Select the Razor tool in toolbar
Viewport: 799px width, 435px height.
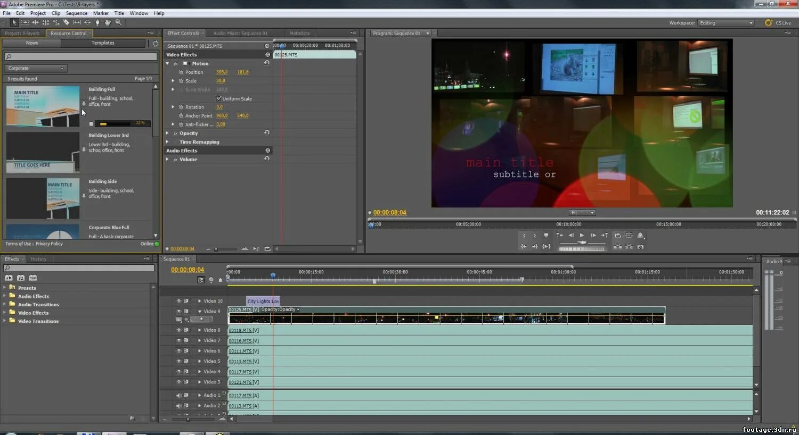[x=67, y=22]
